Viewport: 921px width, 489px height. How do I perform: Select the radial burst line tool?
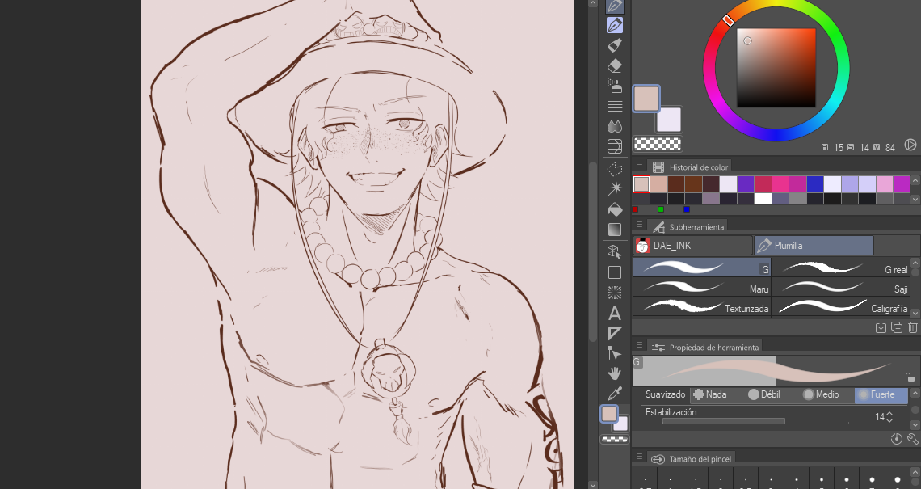coord(614,293)
